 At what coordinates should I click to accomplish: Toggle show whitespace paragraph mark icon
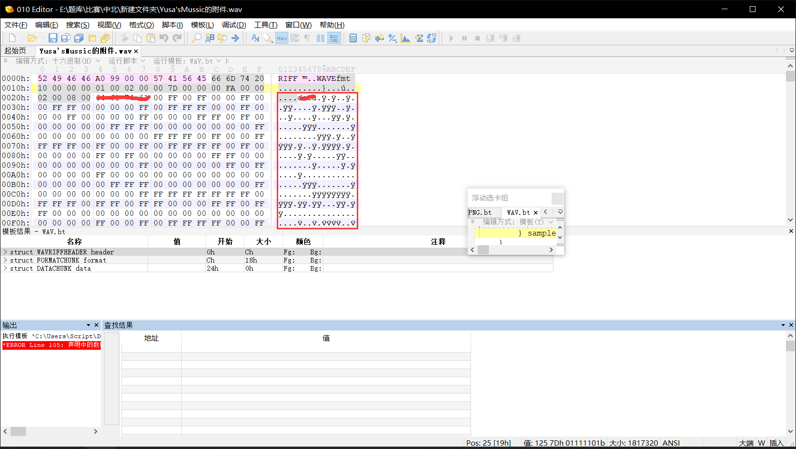tap(307, 38)
